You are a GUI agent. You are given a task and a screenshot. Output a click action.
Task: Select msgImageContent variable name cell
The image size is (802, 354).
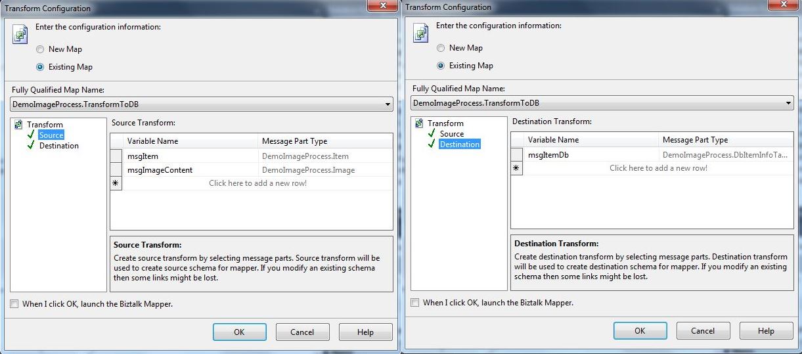[x=190, y=170]
